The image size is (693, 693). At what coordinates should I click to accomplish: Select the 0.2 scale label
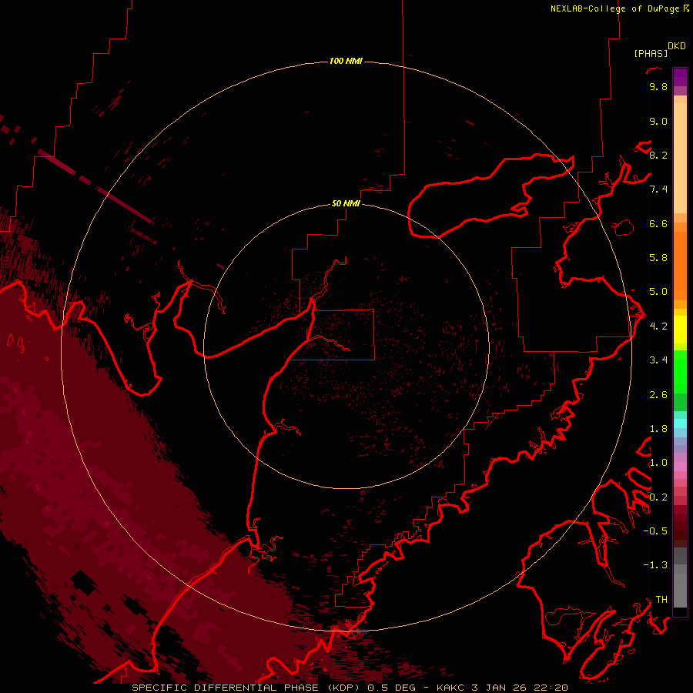point(658,497)
